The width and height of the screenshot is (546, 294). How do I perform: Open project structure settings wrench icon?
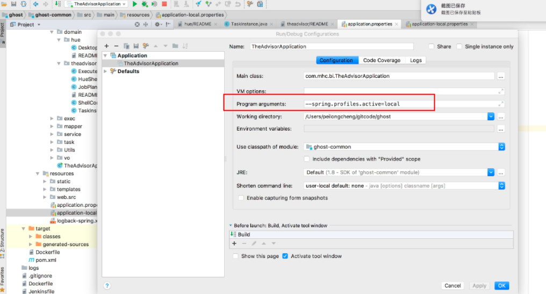(250, 4)
